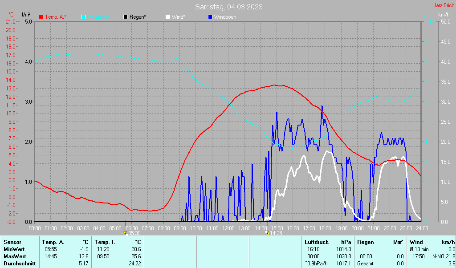Screen dimensions: 456x268
Task: Click the '1014.3' pressure minimum value
Action: tap(344, 249)
